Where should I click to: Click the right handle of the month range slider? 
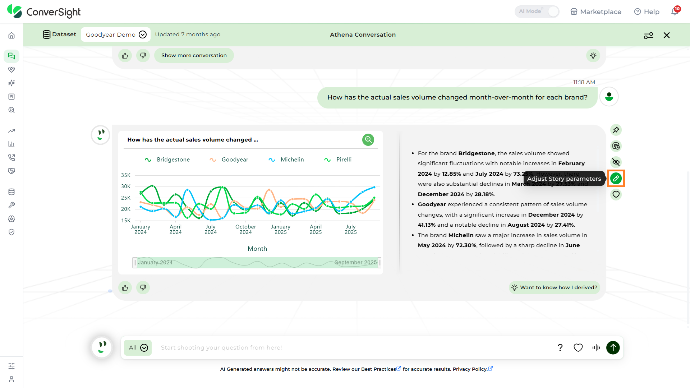(379, 263)
